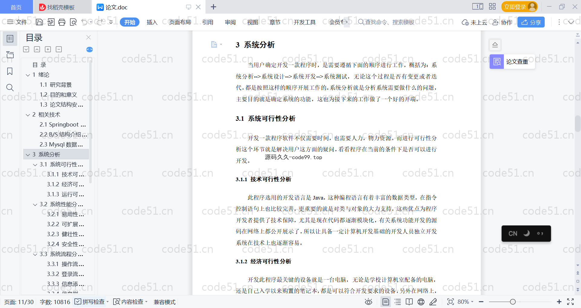This screenshot has width=581, height=308.
Task: Click the full screen icon in the status bar
Action: [570, 302]
